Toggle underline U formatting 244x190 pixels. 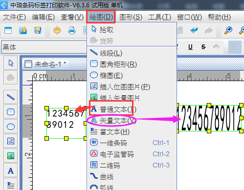click(190, 47)
